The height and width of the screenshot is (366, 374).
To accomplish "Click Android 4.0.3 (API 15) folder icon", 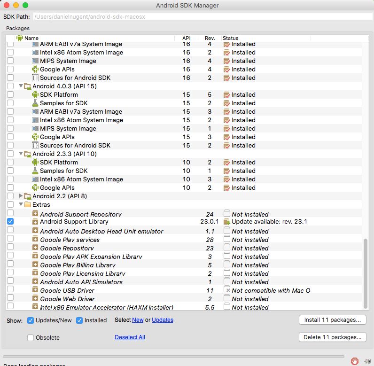I will (x=28, y=86).
